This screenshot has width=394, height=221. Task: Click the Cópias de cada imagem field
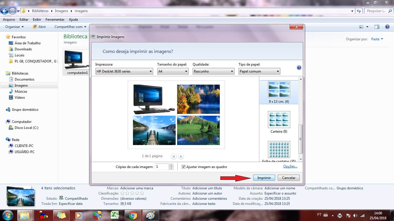(x=162, y=167)
